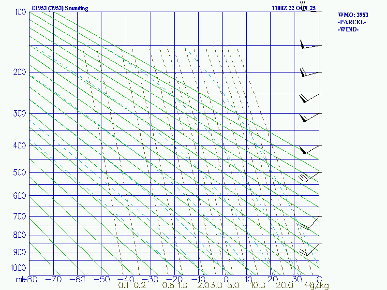
Task: Click the 0.1 mixing ratio label
Action: point(123,285)
